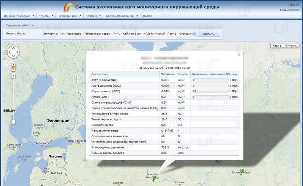Viewport: 303px width, 186px height.
Task: Click the Ед. изм. column header
Action: tap(183, 74)
